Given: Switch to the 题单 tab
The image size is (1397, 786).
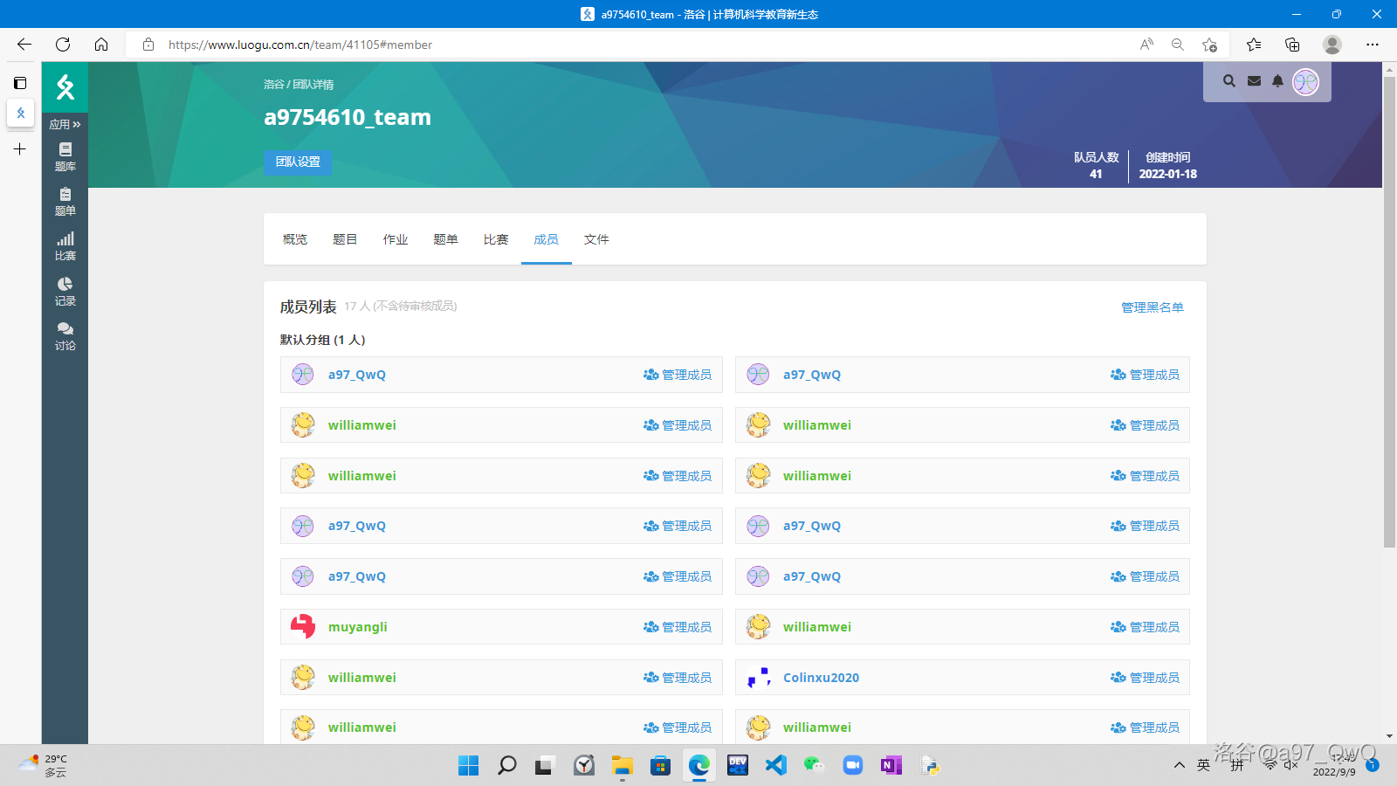Looking at the screenshot, I should pos(445,239).
